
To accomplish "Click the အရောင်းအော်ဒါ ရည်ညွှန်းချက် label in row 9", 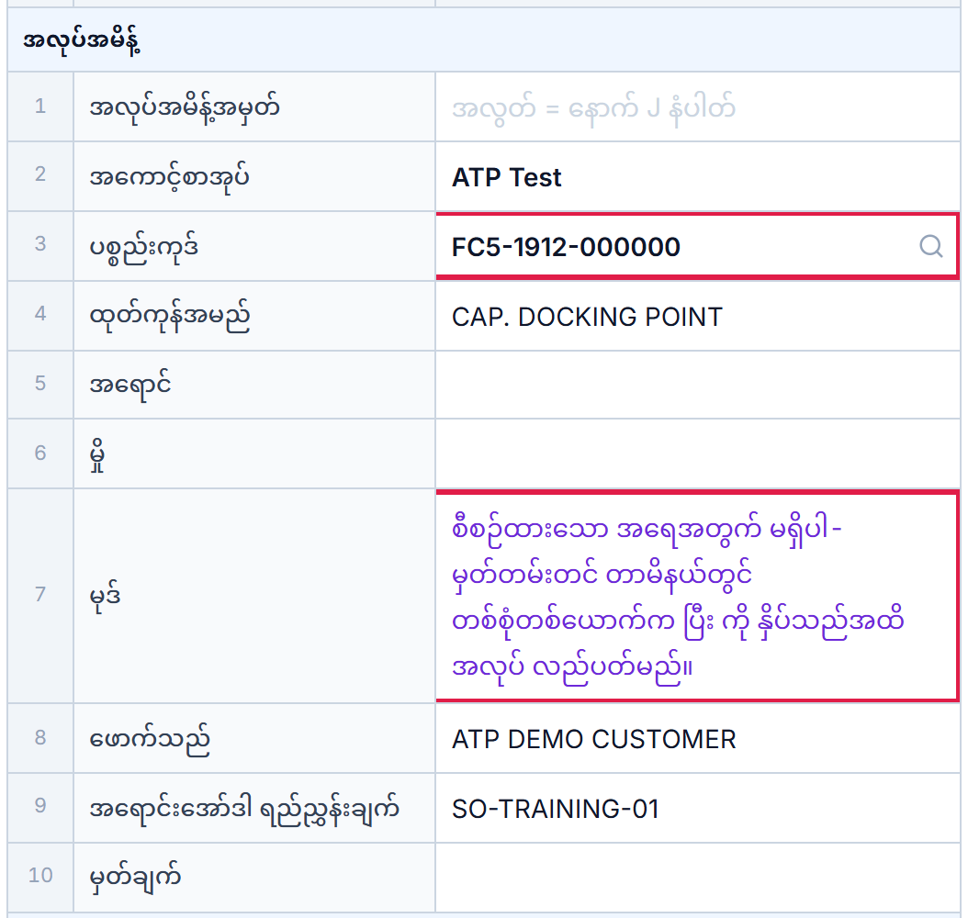I will point(244,808).
